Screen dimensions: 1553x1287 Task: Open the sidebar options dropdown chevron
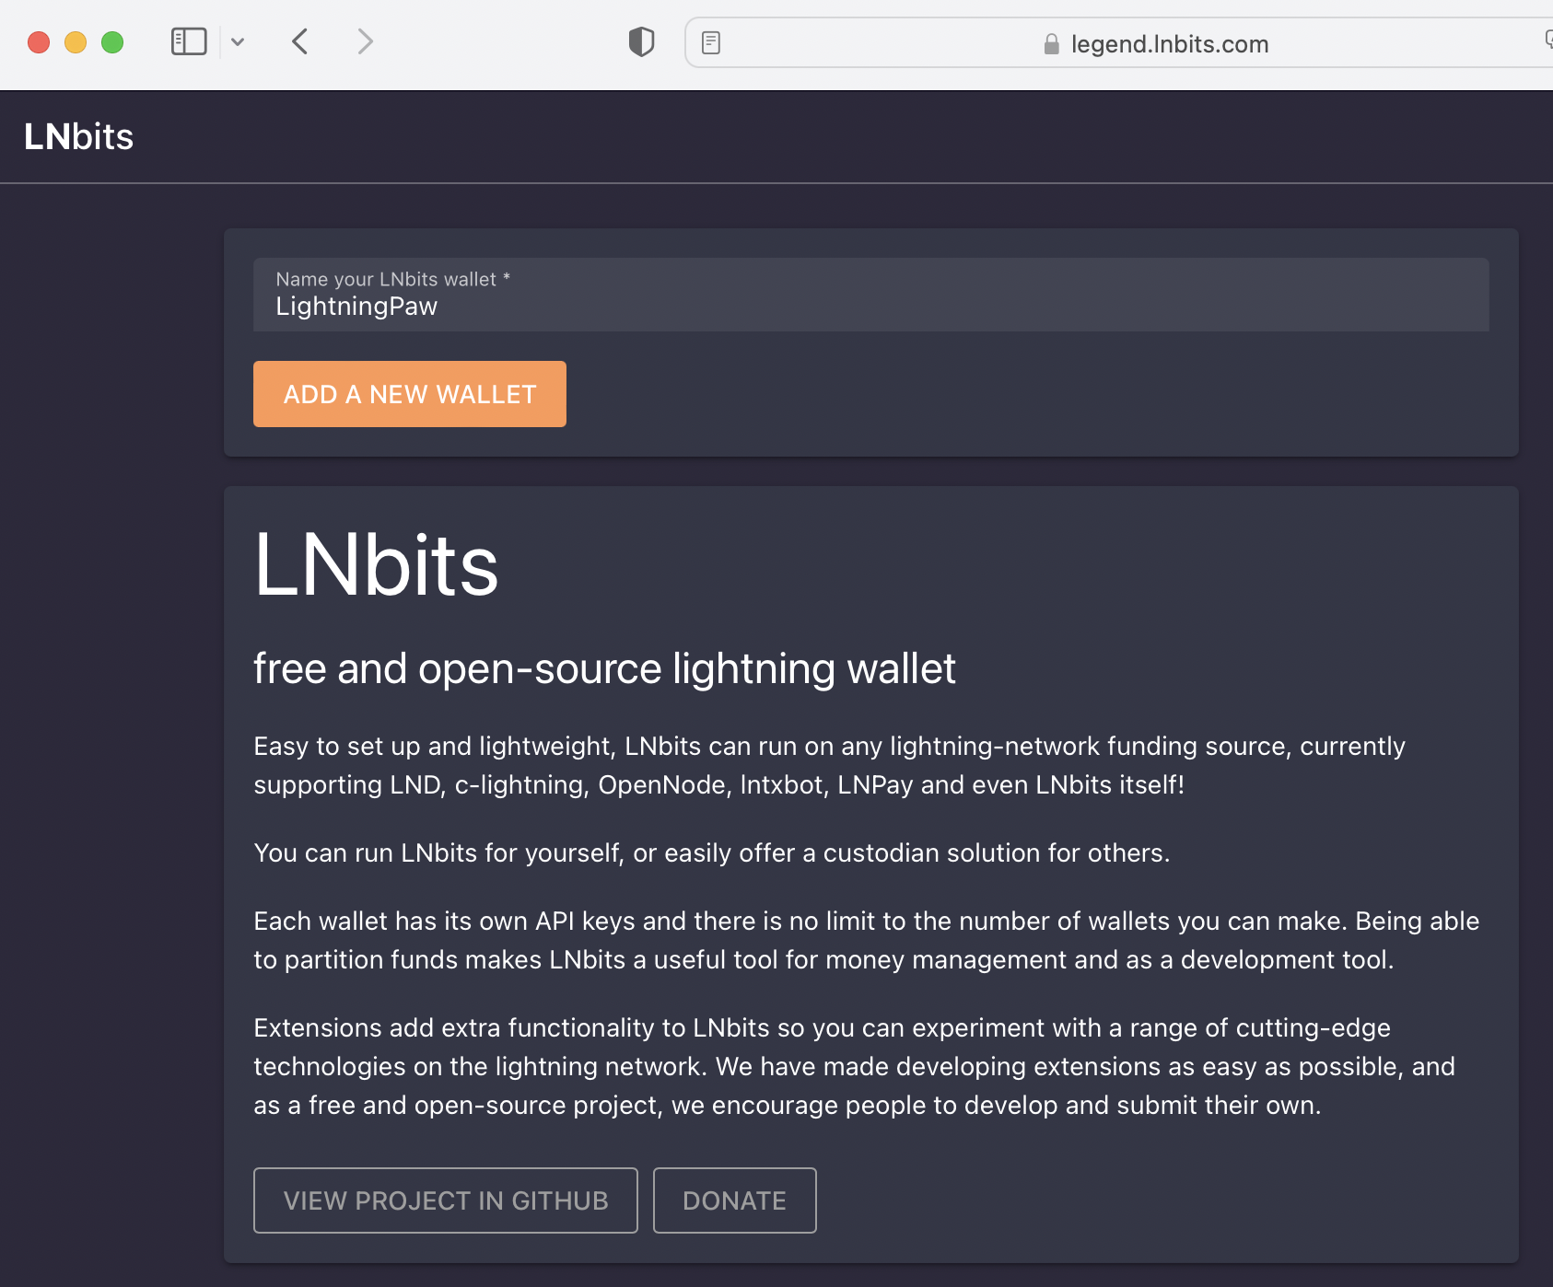(238, 41)
